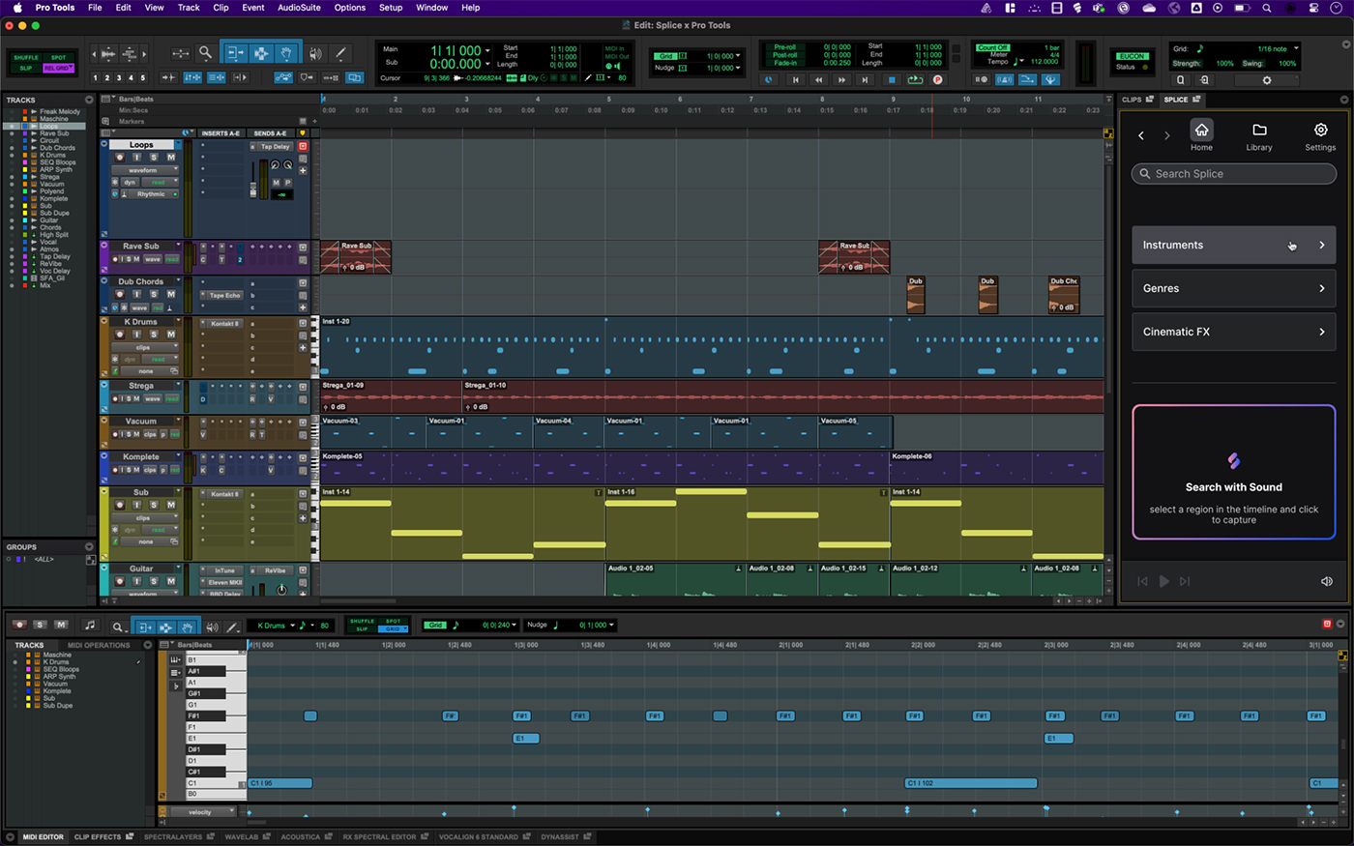Open the Event menu
The image size is (1354, 846).
pyautogui.click(x=253, y=8)
